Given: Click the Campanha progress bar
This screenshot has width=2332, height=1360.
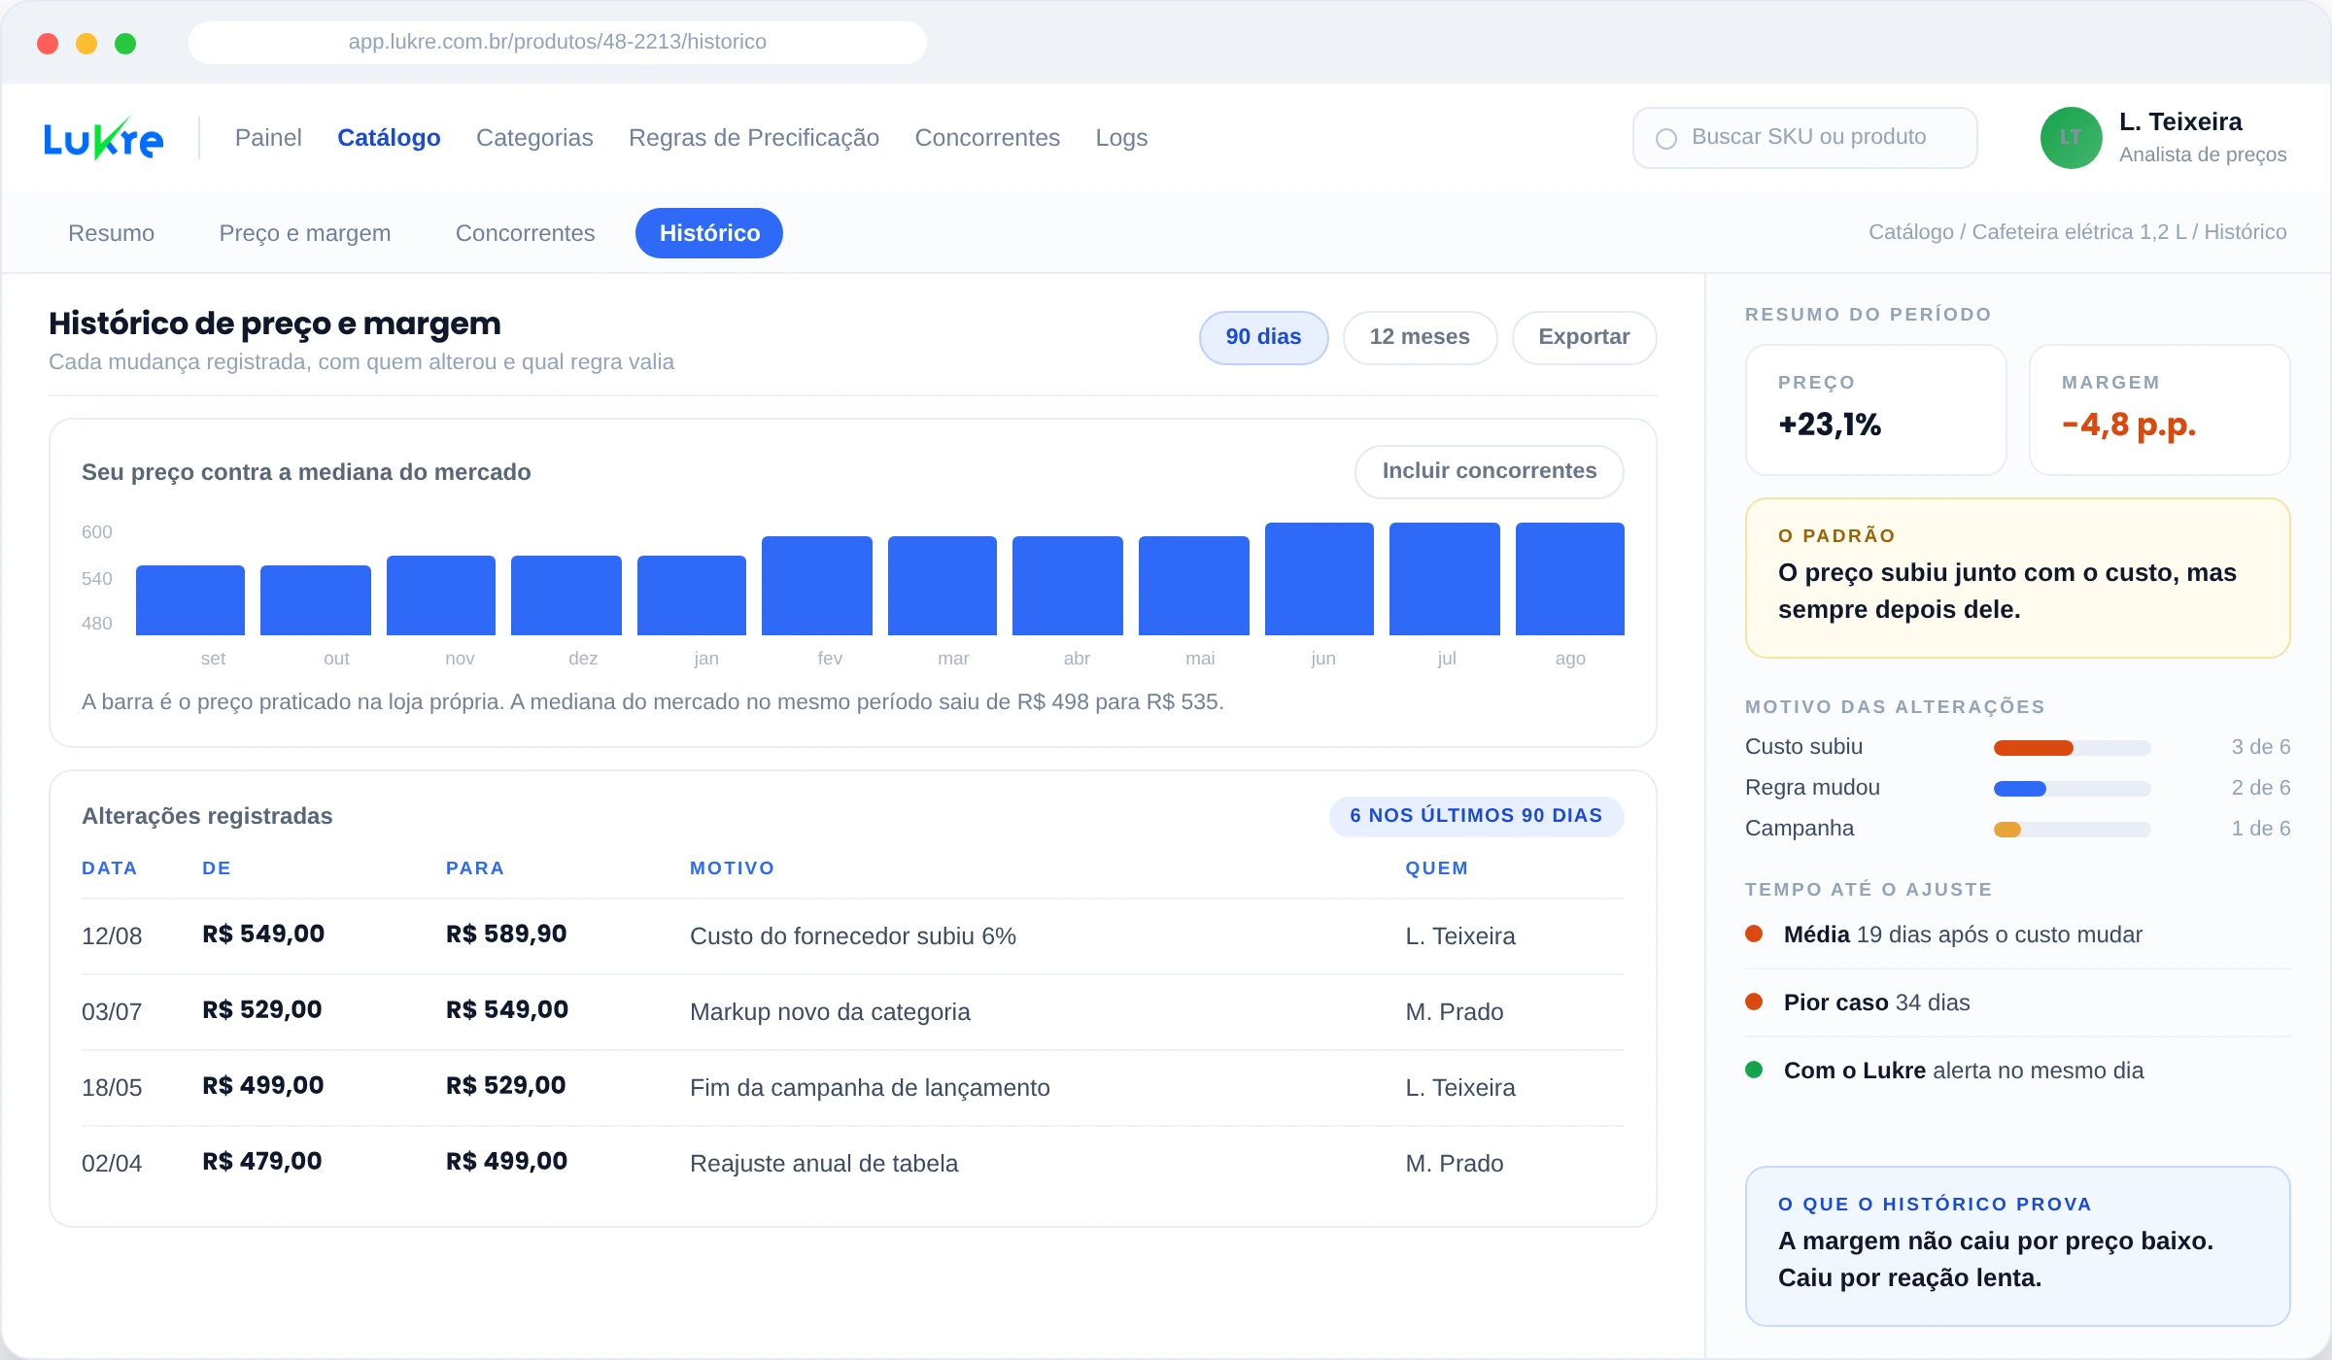Looking at the screenshot, I should click(2072, 830).
